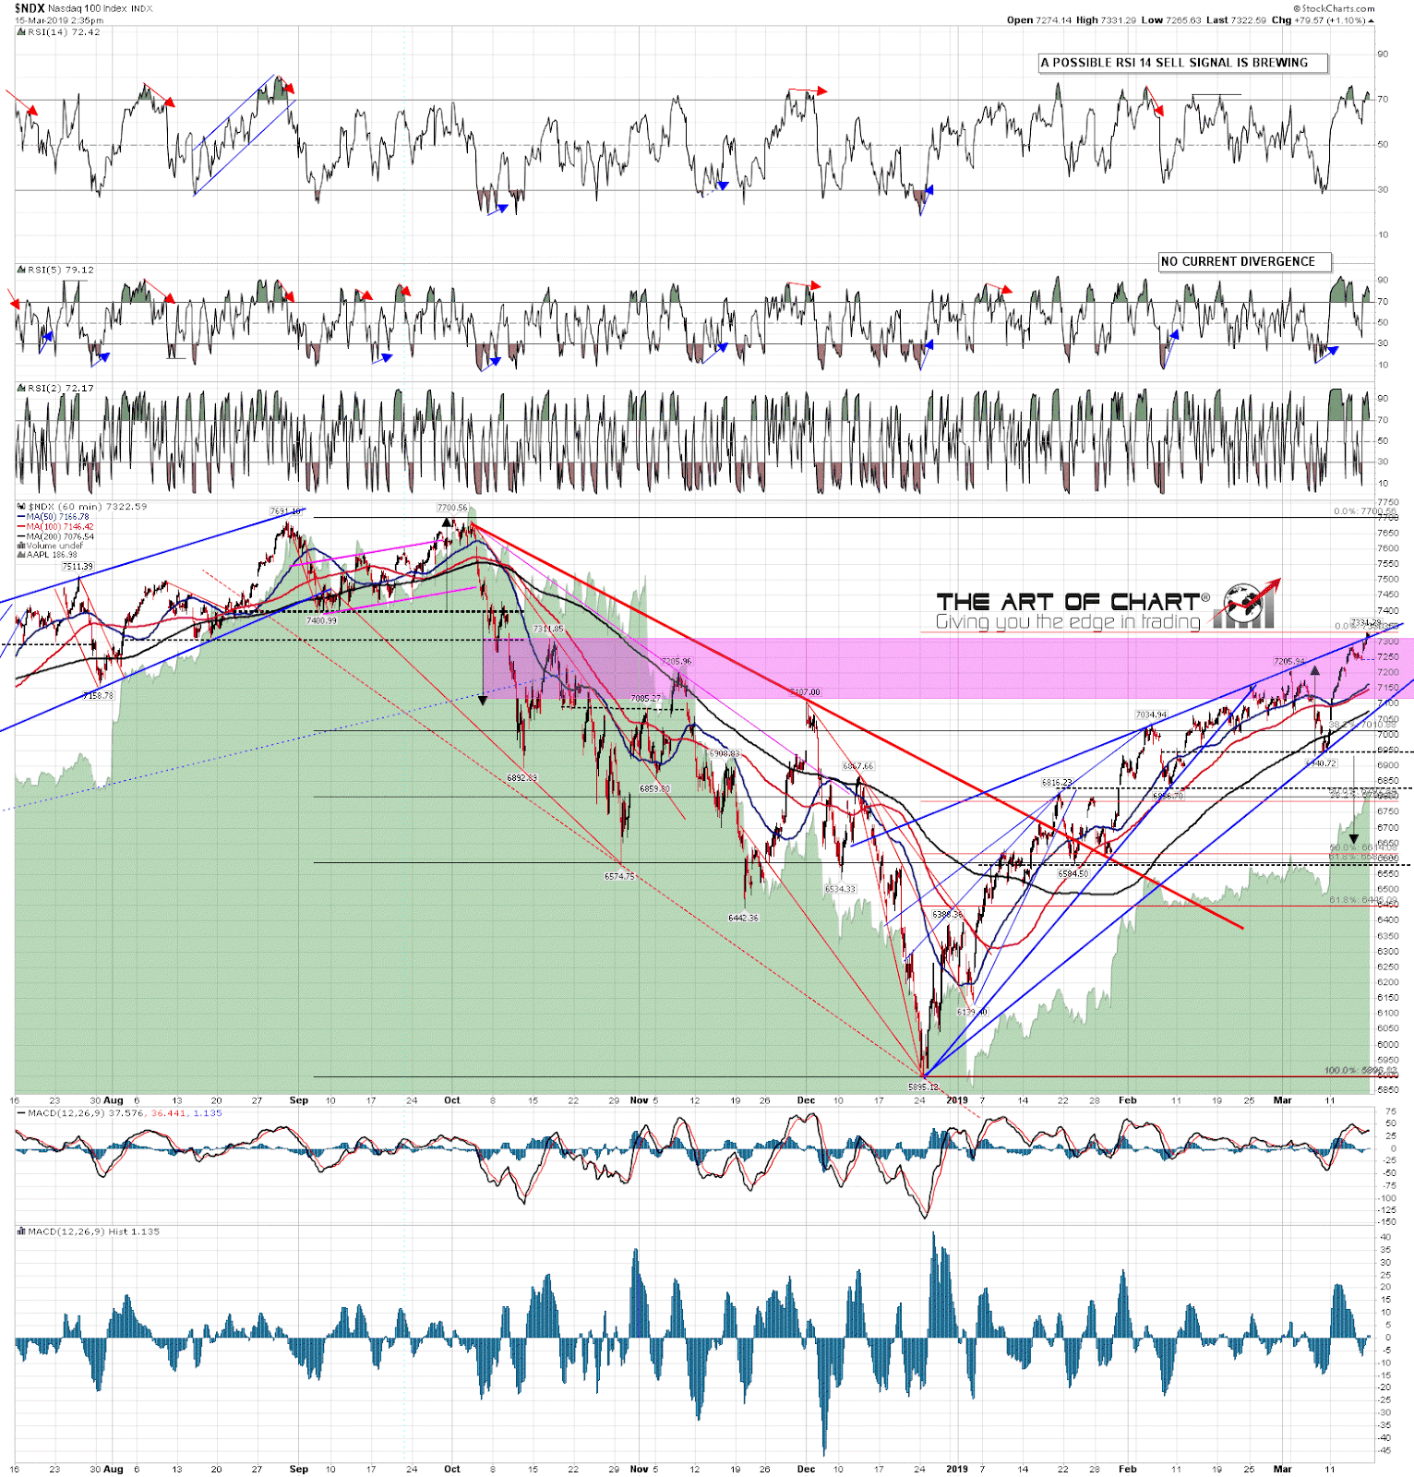This screenshot has height=1477, width=1414.
Task: Click black down arrow above 50.0% Fibonacci label
Action: (1354, 839)
